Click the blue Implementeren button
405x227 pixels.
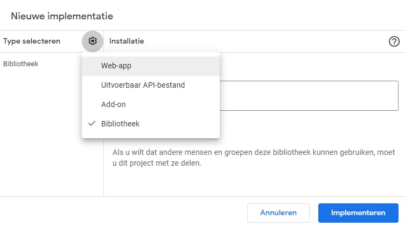(x=358, y=212)
